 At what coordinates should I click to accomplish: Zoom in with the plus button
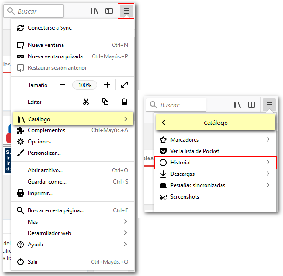tap(107, 85)
